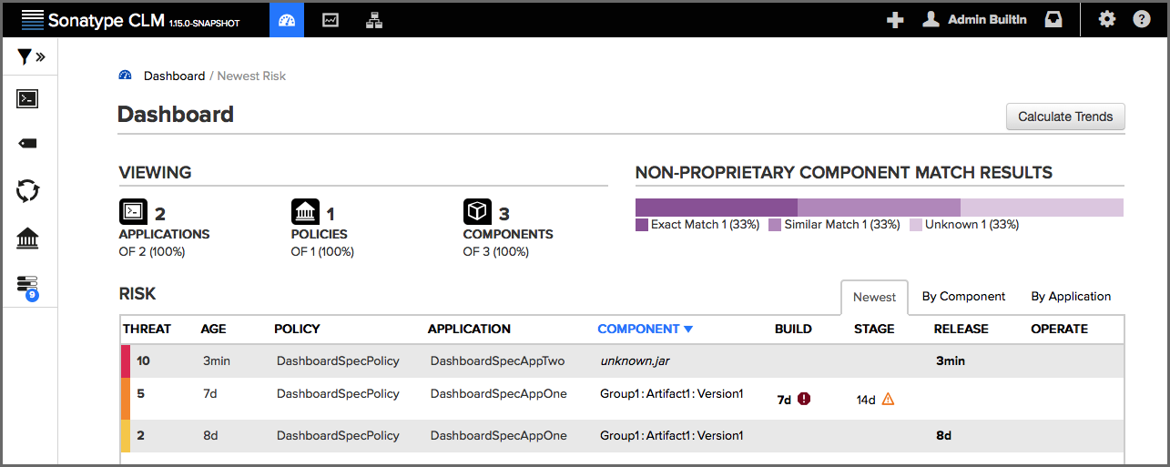Switch to the By Application tab
The height and width of the screenshot is (467, 1170).
pos(1071,297)
